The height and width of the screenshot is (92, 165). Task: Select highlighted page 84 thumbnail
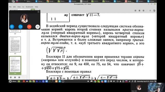pyautogui.click(x=15, y=64)
